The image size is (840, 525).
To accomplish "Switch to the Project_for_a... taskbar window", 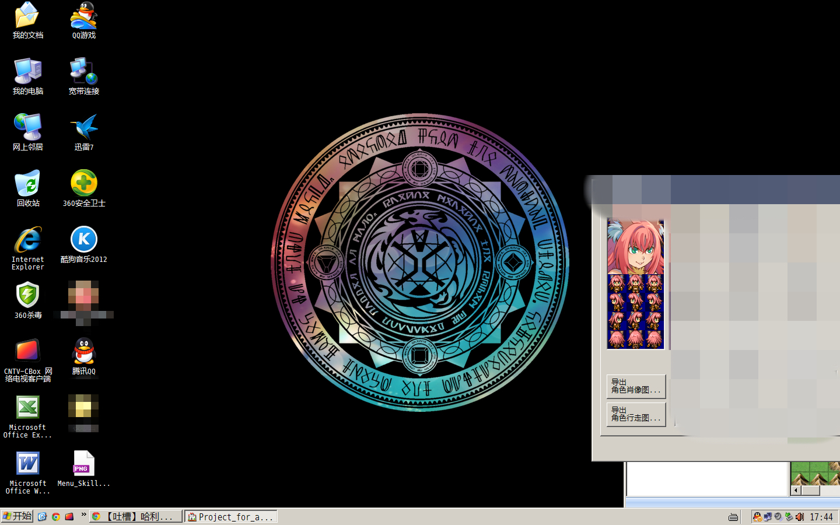I will click(x=230, y=516).
